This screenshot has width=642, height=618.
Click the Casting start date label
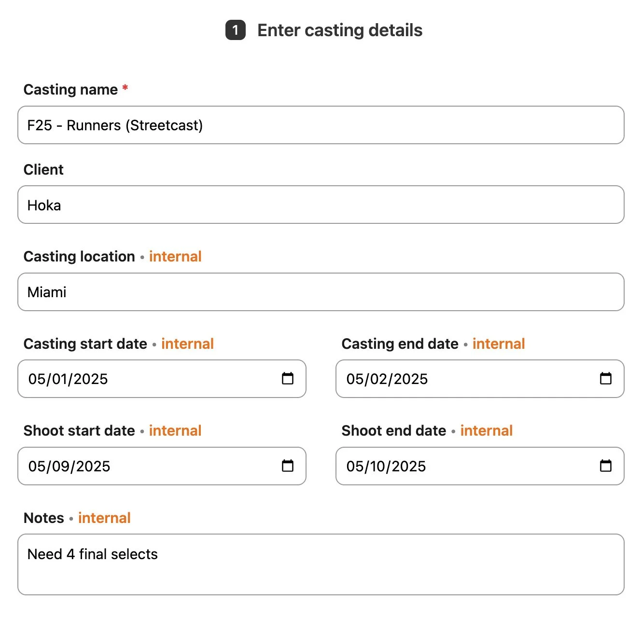85,344
